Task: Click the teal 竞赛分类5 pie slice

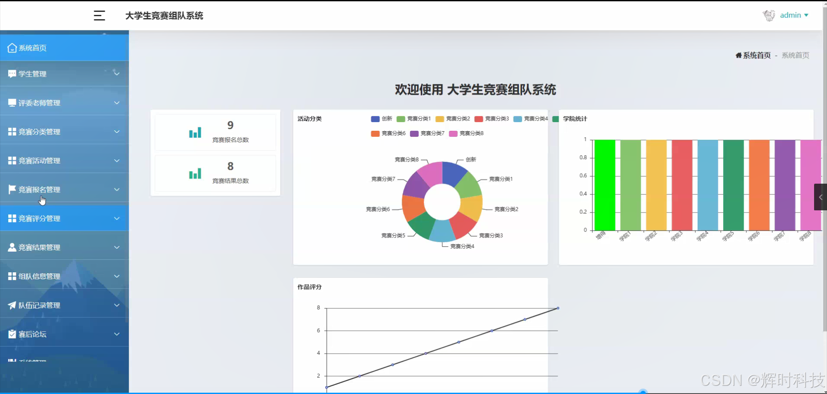Action: tap(422, 226)
